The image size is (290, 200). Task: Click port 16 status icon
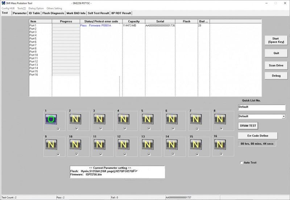pyautogui.click(x=220, y=144)
